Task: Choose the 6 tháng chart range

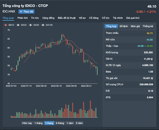Action: [60, 123]
